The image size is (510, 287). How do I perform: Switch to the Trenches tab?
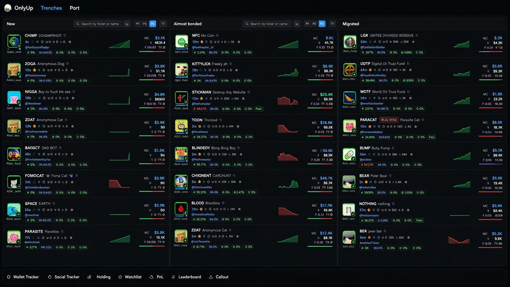click(51, 8)
